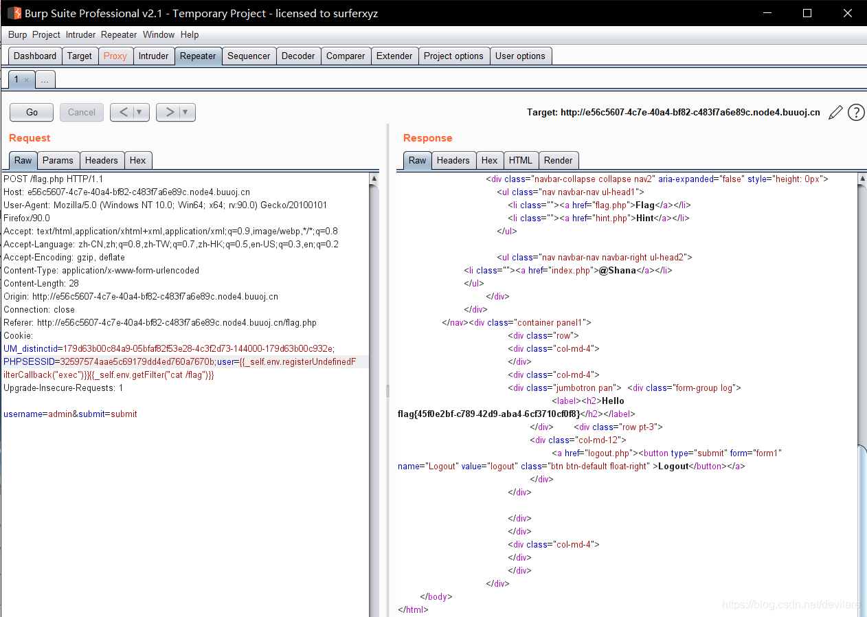Click the splitter handle between request and response
Screen dimensions: 867x617
point(387,391)
